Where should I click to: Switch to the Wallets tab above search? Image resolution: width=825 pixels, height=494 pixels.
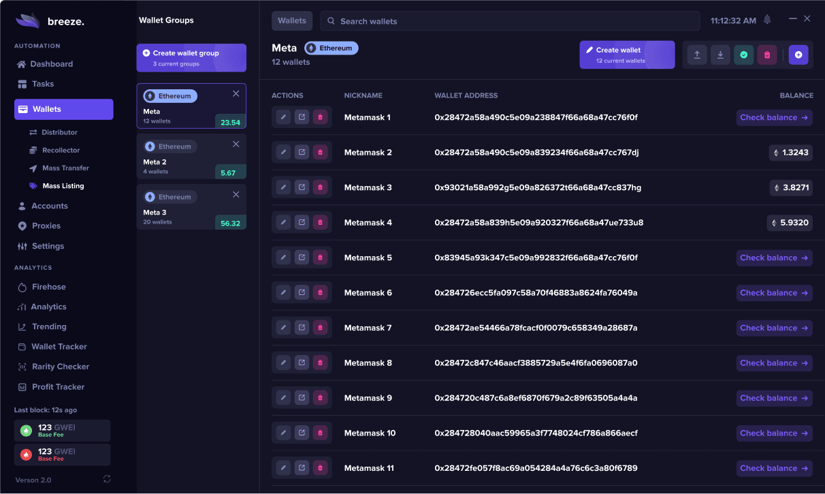coord(291,20)
